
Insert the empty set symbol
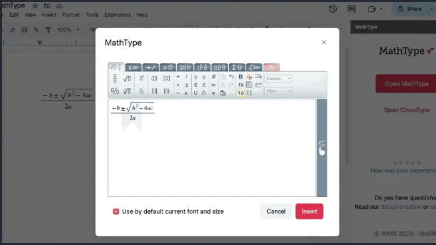[x=213, y=77]
